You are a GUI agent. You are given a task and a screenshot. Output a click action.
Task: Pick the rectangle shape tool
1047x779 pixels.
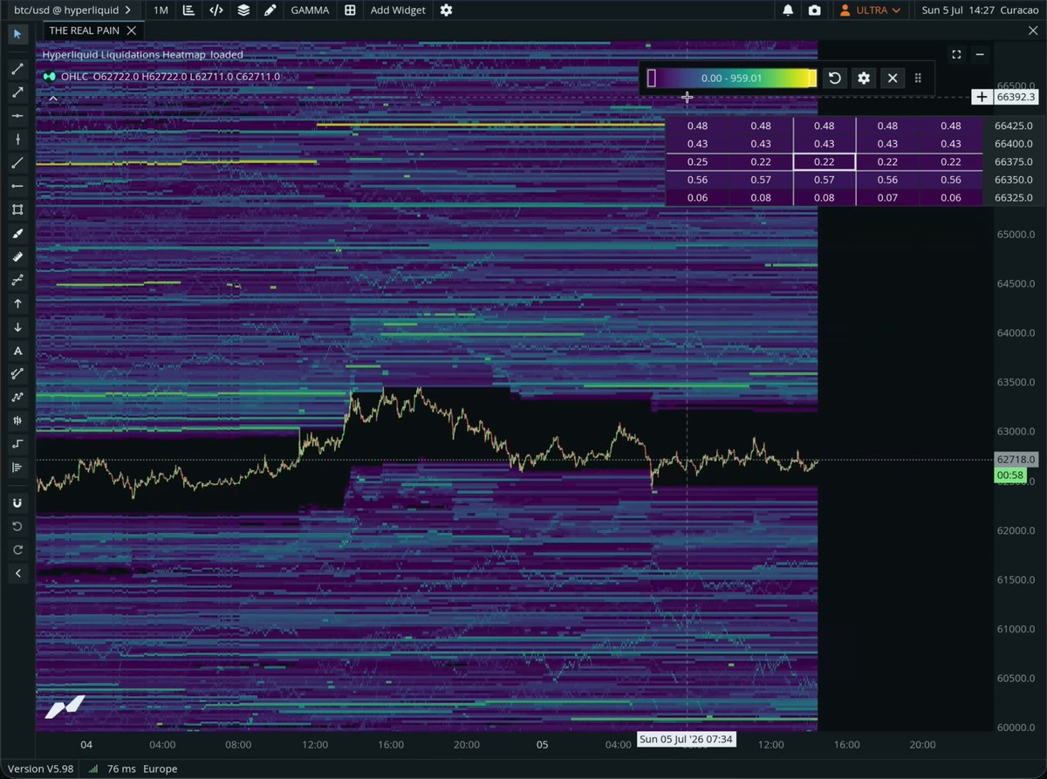pyautogui.click(x=17, y=210)
